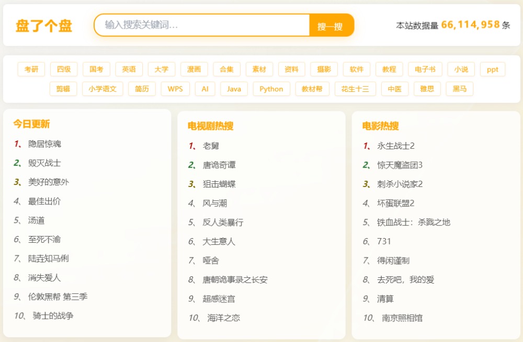Open 伦敦黑帮 第三季 link

pos(58,297)
